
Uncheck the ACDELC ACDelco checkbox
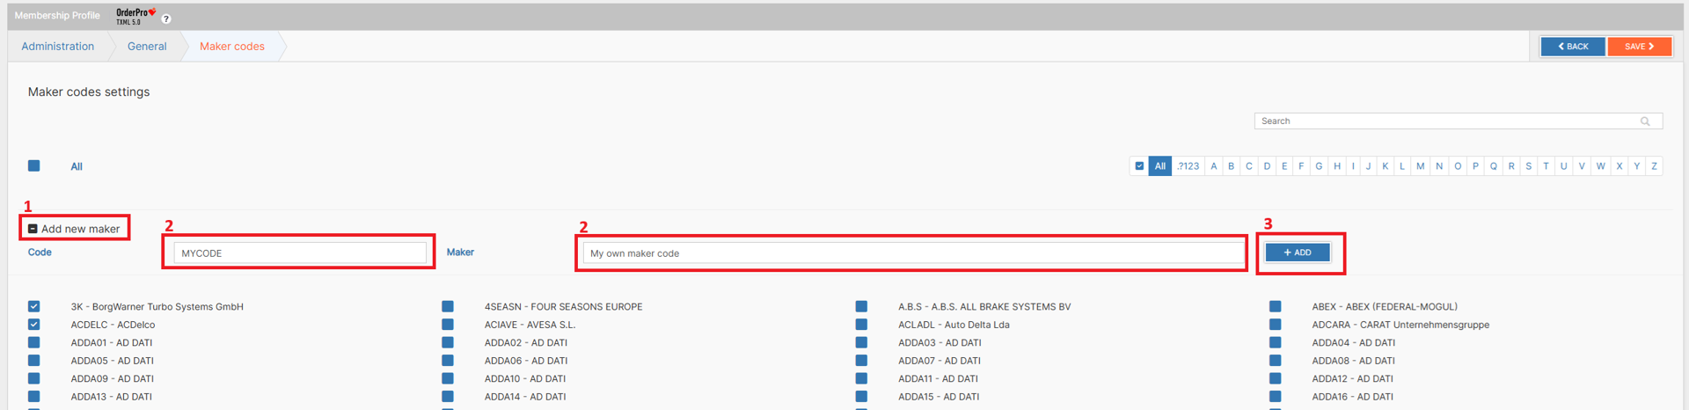point(34,325)
